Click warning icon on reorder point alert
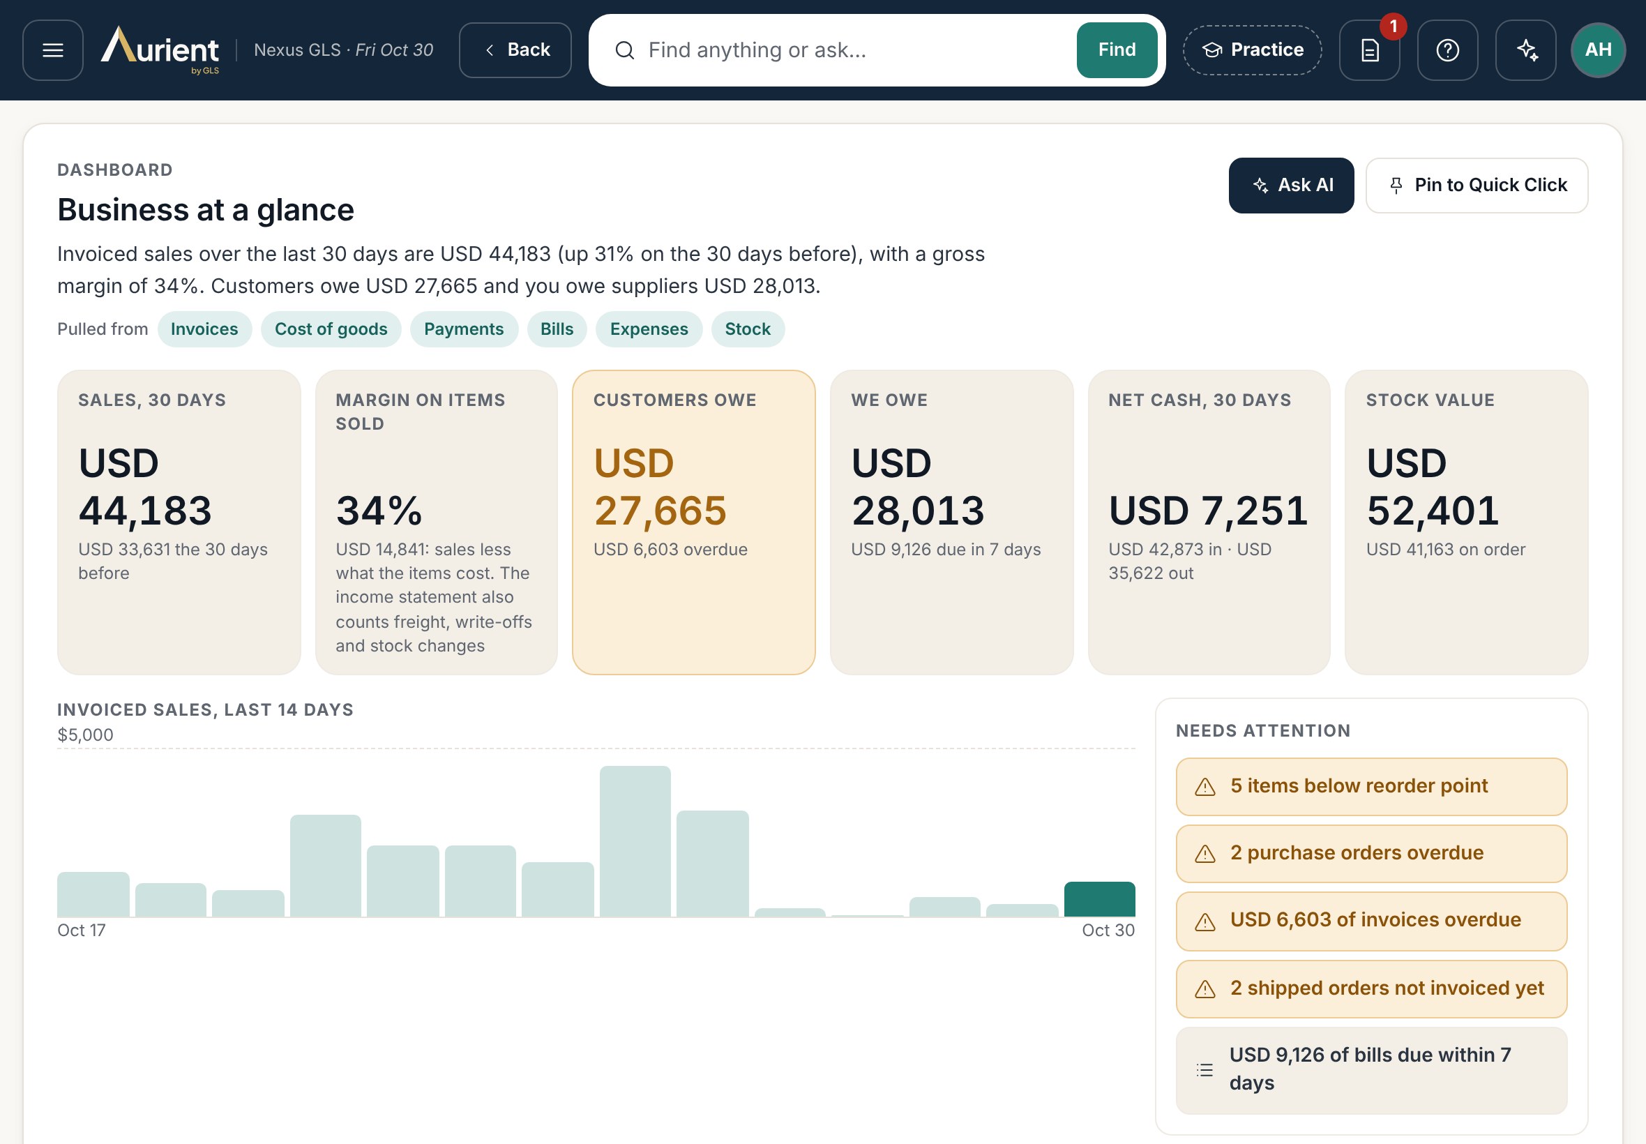Screen dimensions: 1646x1144 pos(1205,787)
